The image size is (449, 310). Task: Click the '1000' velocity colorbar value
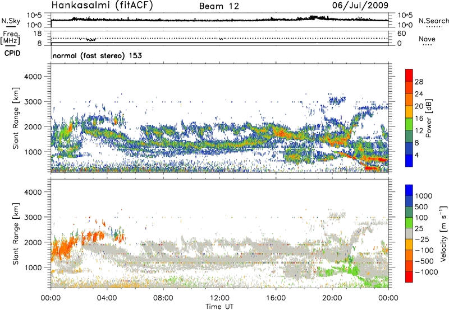pos(424,196)
